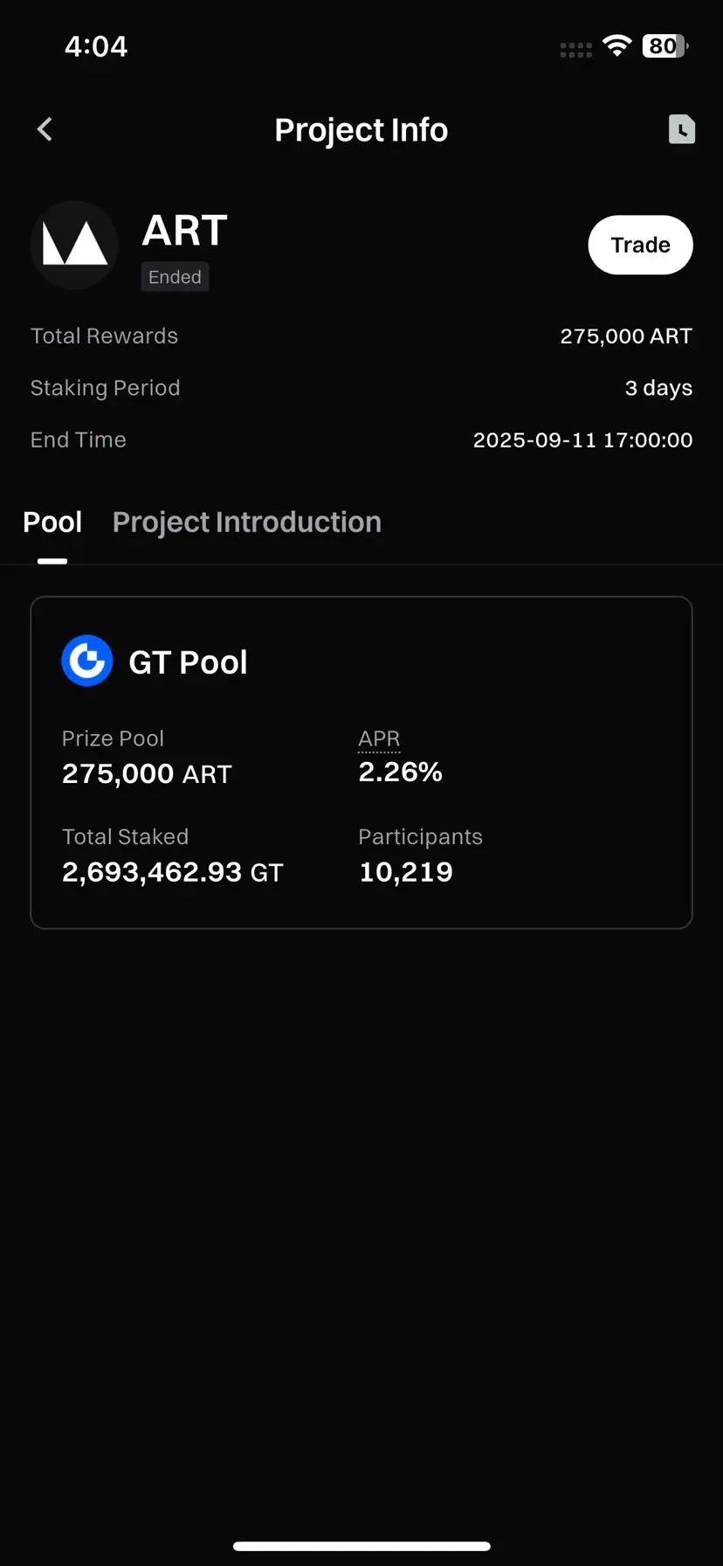Tap the Ended status badge

coord(175,277)
